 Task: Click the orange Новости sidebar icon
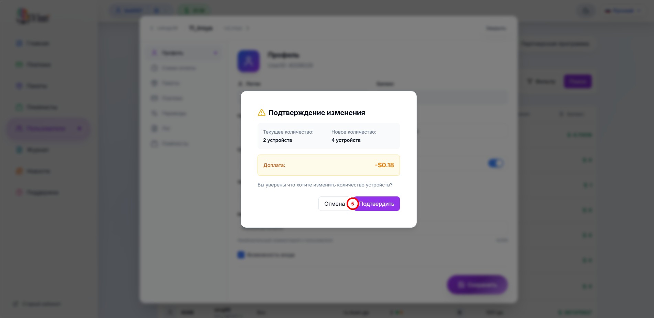[19, 171]
